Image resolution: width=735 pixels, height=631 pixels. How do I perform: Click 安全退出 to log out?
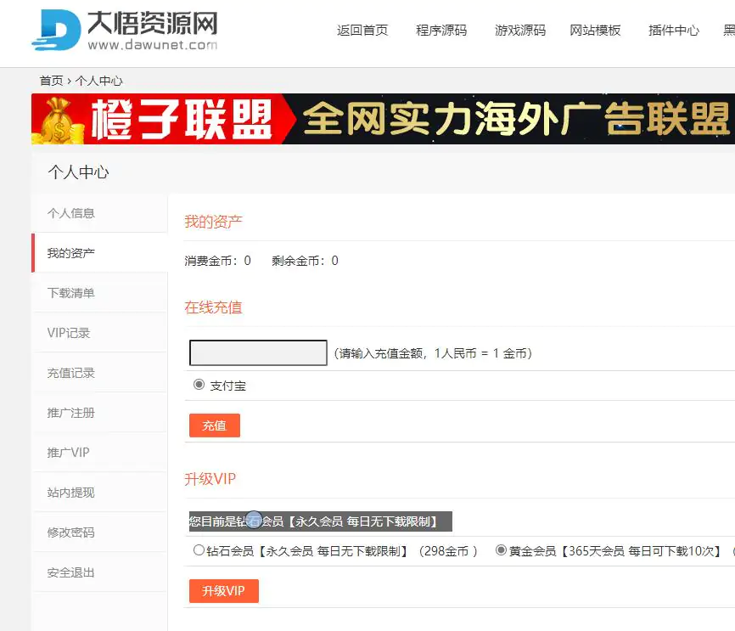(x=99, y=572)
